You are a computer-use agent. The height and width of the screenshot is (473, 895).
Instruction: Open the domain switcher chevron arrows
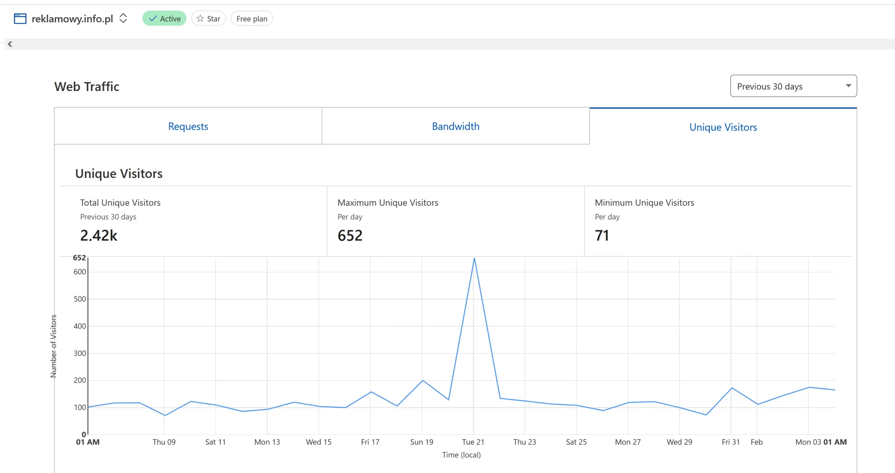click(x=123, y=18)
